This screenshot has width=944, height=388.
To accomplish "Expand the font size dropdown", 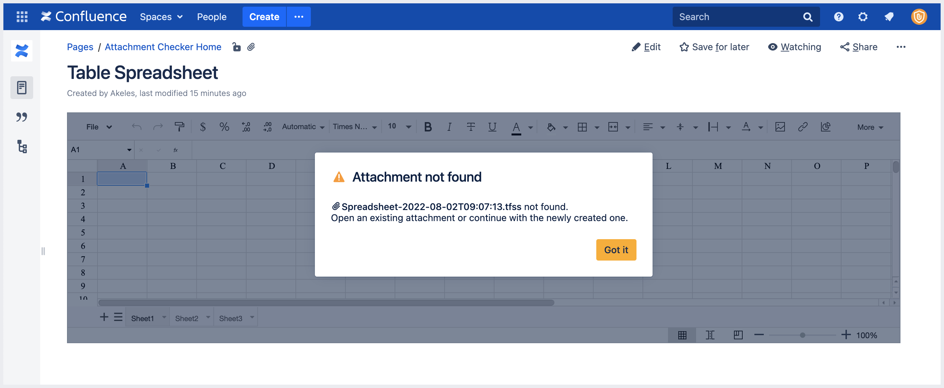I will [x=399, y=127].
